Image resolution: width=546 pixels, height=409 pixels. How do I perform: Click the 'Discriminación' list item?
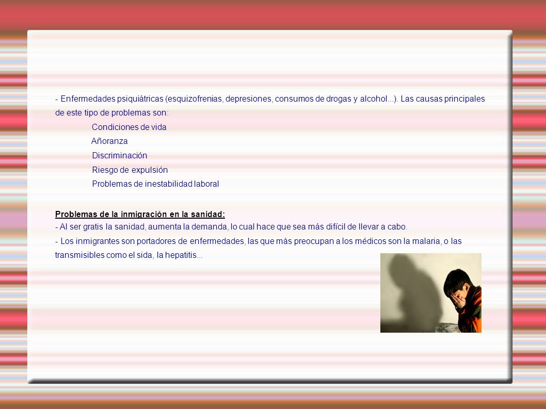(x=119, y=156)
